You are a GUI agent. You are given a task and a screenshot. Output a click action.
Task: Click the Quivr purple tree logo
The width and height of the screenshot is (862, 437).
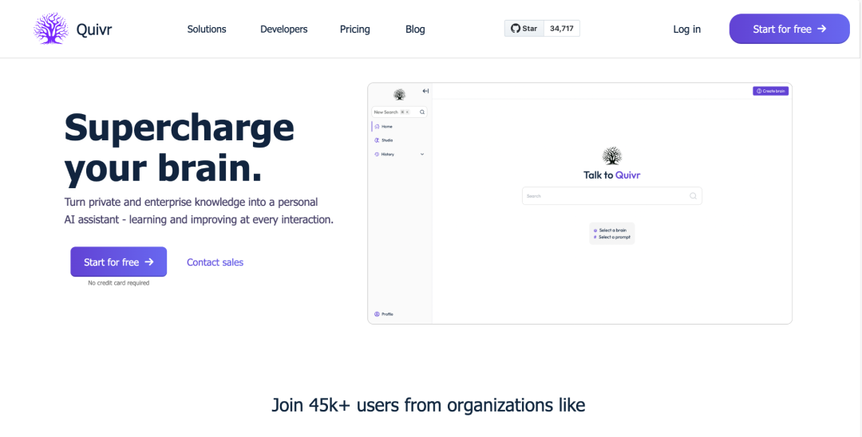(51, 29)
